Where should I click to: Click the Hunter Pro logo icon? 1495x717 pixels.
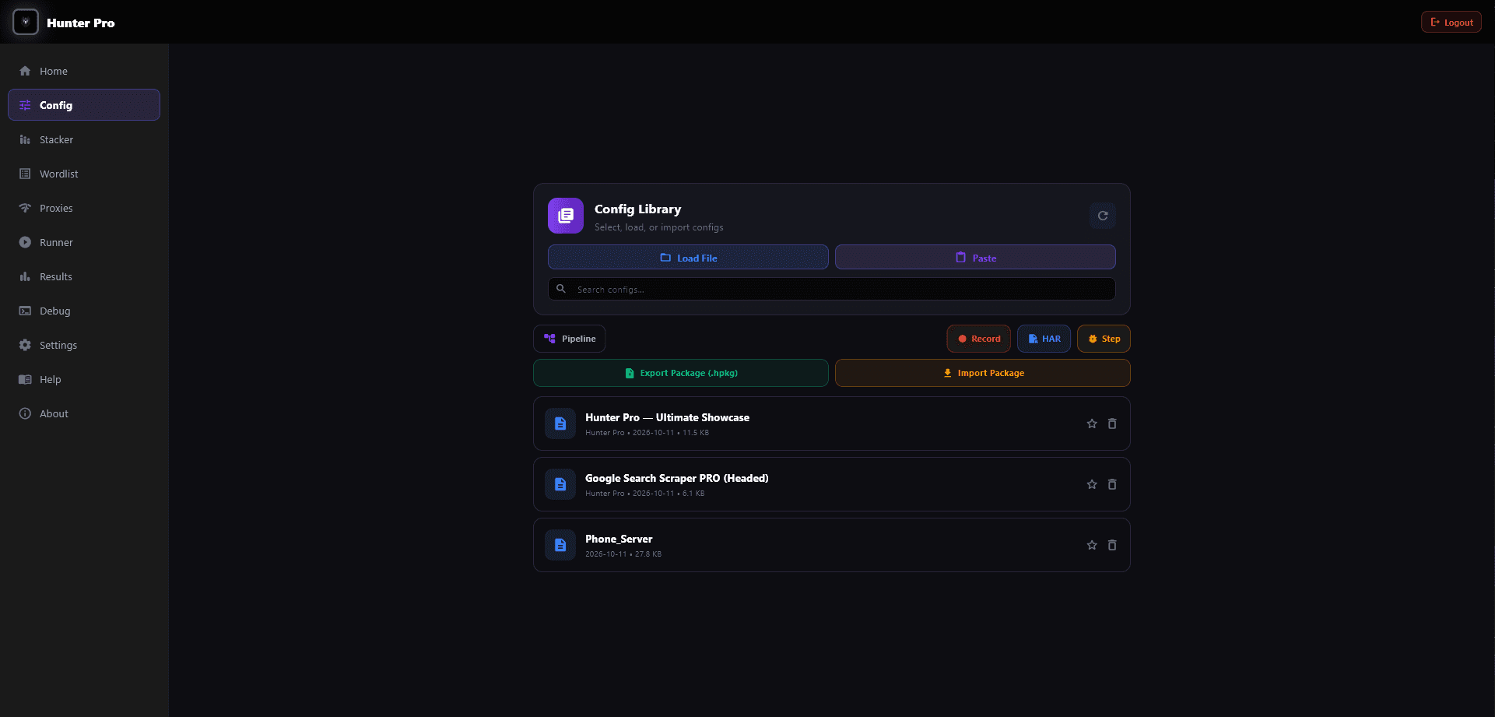(x=26, y=22)
